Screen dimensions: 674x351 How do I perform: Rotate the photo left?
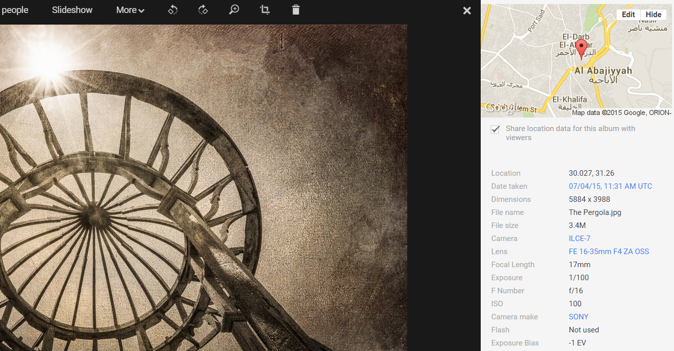point(173,10)
